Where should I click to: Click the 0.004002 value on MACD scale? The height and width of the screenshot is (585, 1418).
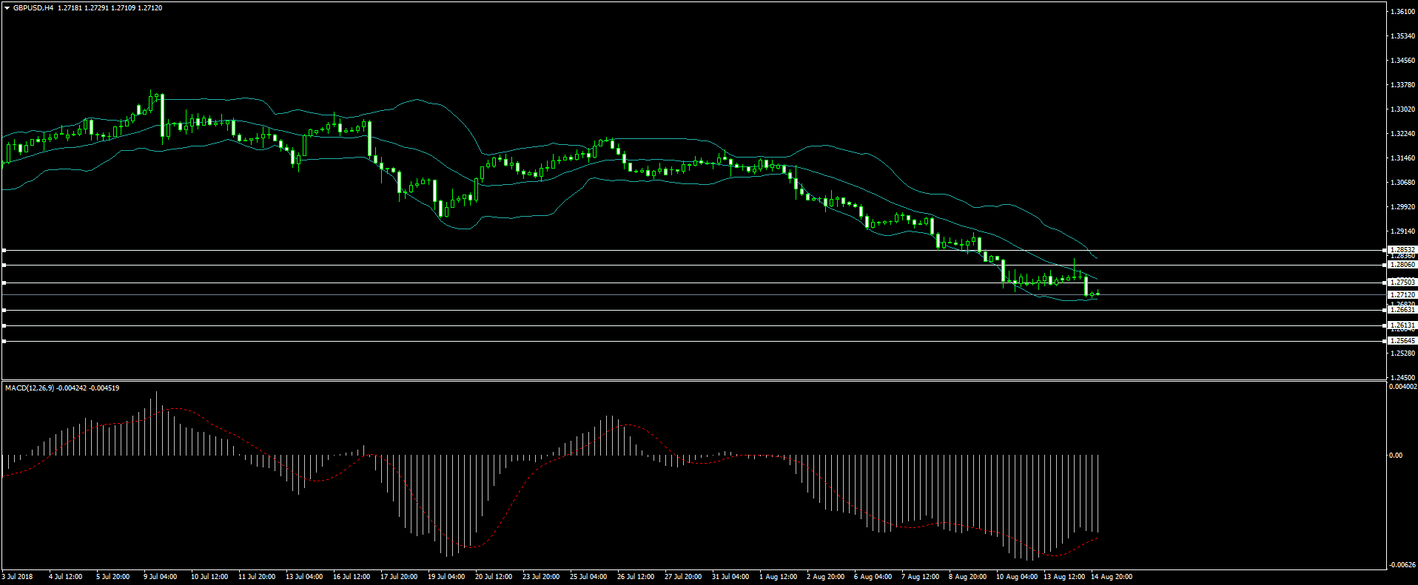pyautogui.click(x=1402, y=387)
